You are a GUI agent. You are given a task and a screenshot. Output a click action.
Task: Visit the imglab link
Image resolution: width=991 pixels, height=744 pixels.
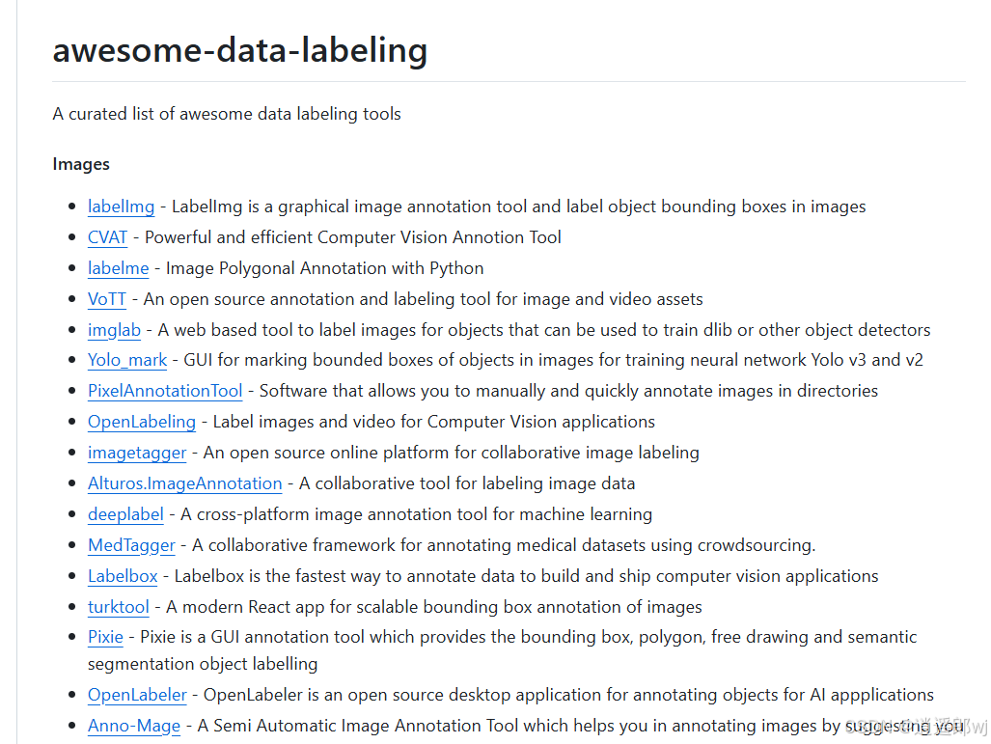(x=115, y=330)
